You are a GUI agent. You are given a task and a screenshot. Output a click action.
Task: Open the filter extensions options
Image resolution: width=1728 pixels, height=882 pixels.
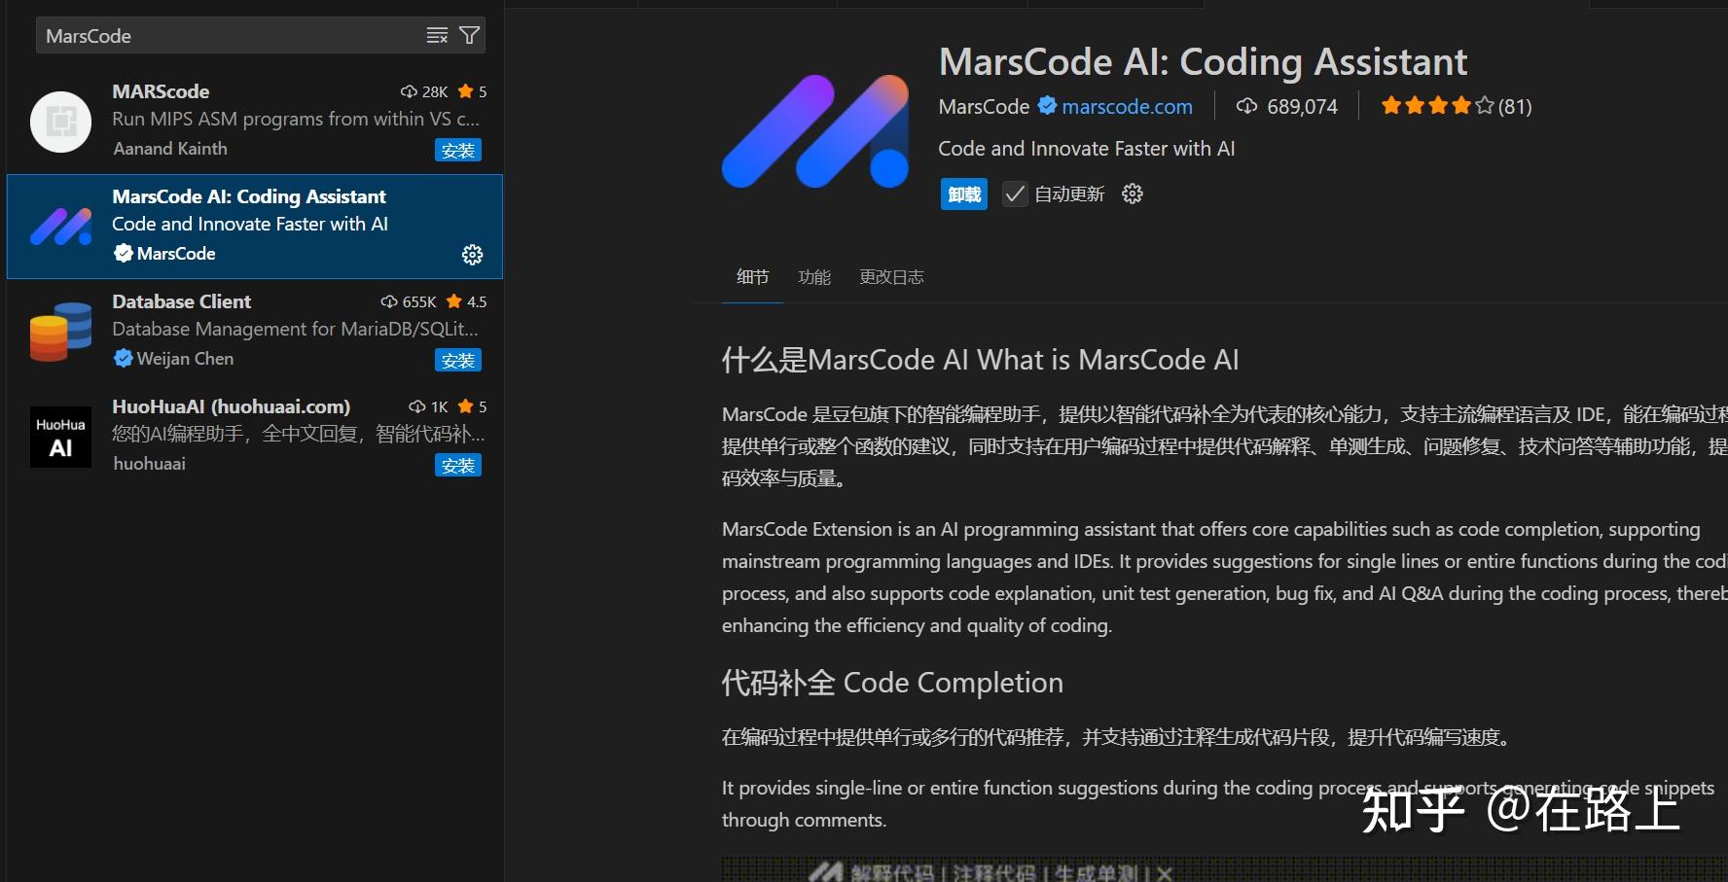click(468, 35)
